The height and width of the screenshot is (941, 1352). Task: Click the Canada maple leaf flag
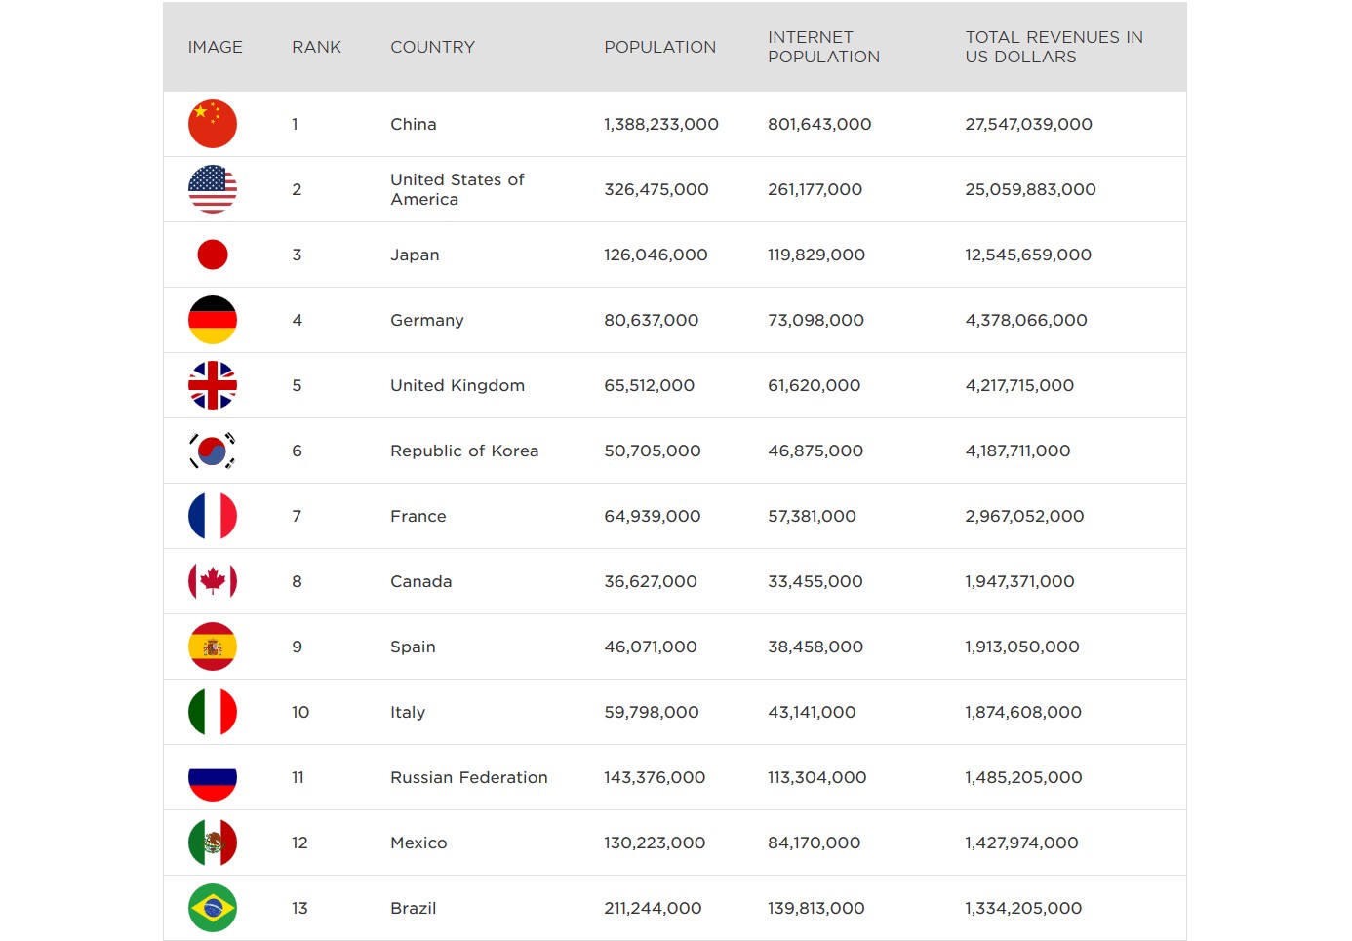pyautogui.click(x=213, y=581)
